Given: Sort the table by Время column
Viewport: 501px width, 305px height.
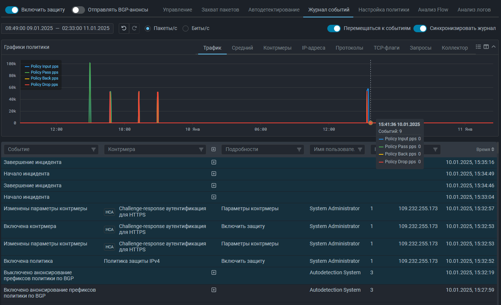Looking at the screenshot, I should click(x=485, y=150).
